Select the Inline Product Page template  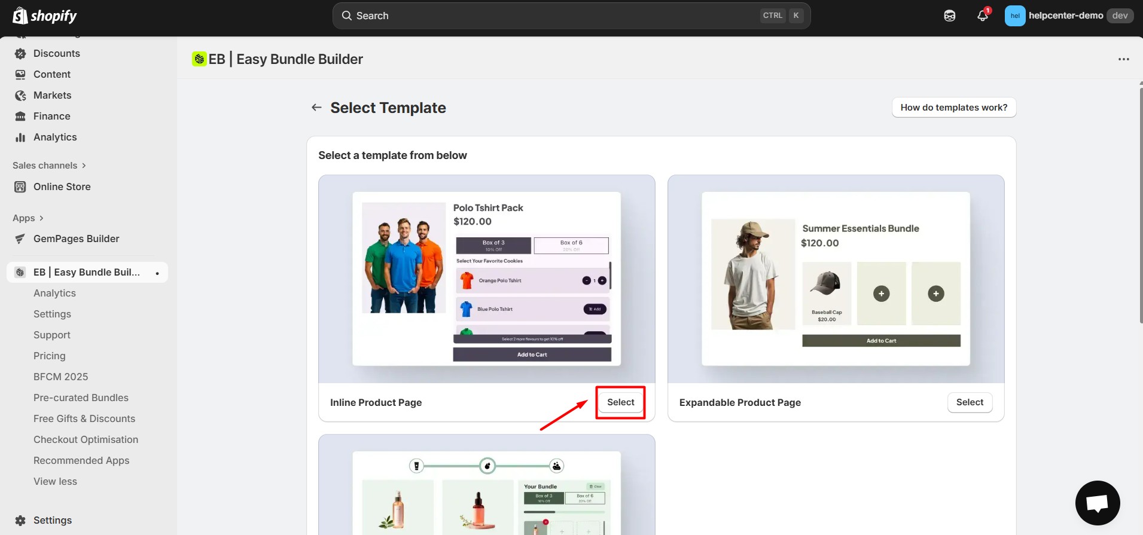click(x=620, y=402)
